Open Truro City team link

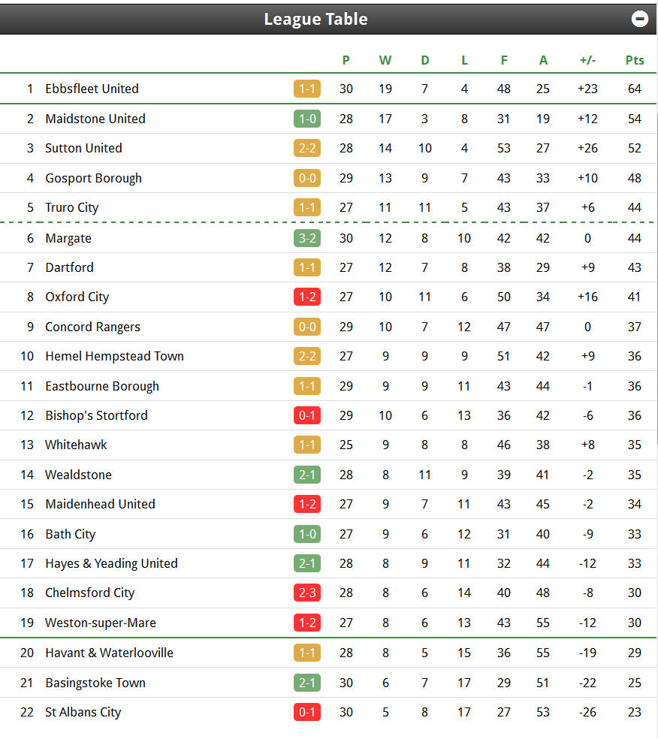(72, 207)
